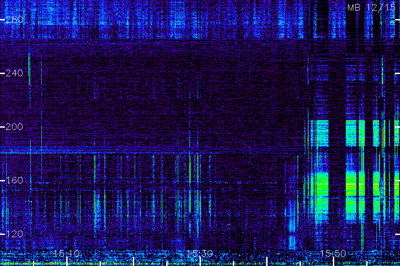Click the 120 frequency axis label
The height and width of the screenshot is (266, 400).
coord(14,234)
